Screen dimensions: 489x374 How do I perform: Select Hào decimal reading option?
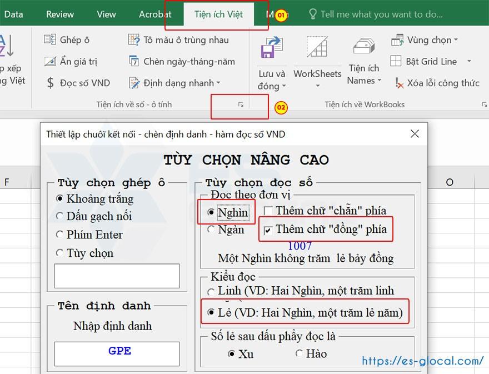pyautogui.click(x=299, y=353)
